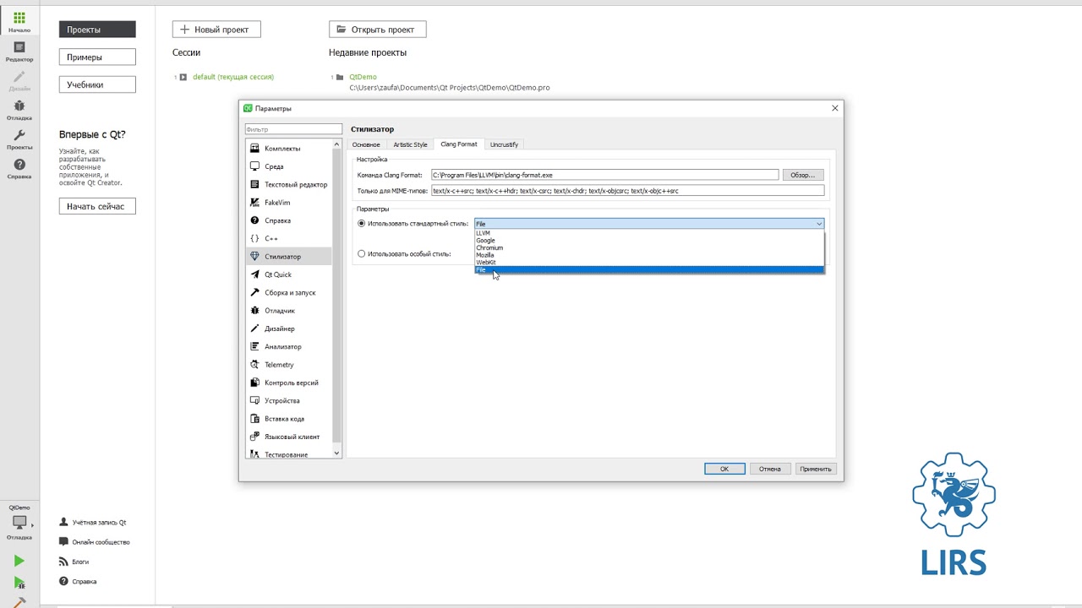Switch to the Проекты mode with the wrench icon
1082x608 pixels.
coord(19,139)
